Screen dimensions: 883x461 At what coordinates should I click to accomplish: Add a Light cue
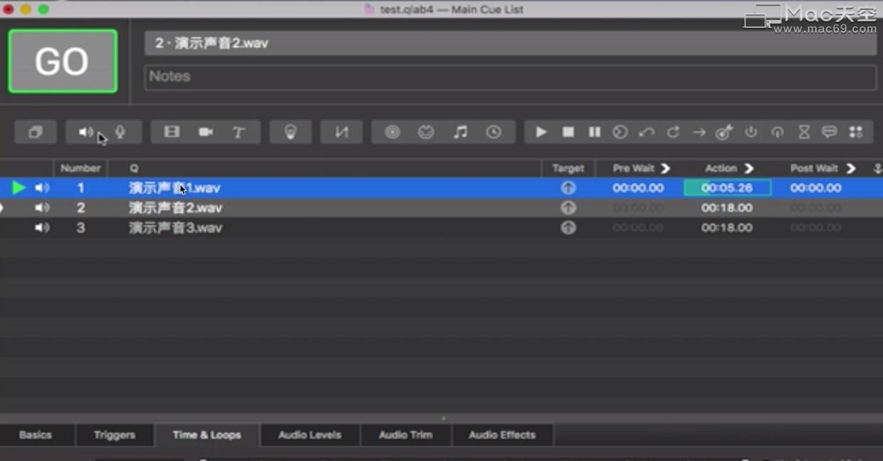click(x=291, y=132)
